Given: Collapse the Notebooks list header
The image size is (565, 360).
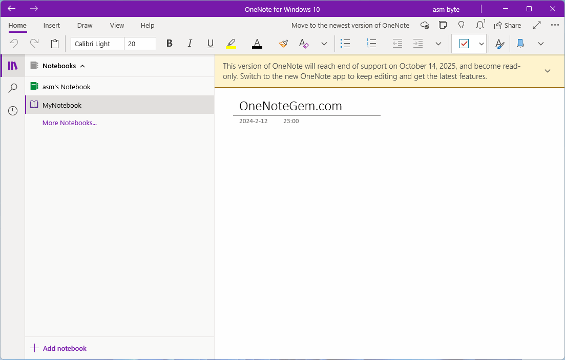Looking at the screenshot, I should (59, 66).
